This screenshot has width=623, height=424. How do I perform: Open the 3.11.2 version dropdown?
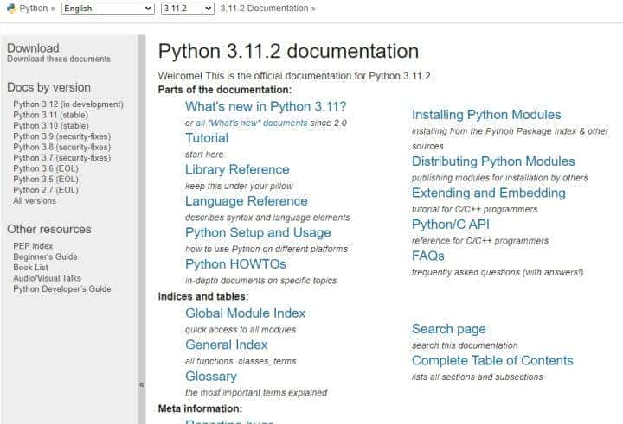188,9
